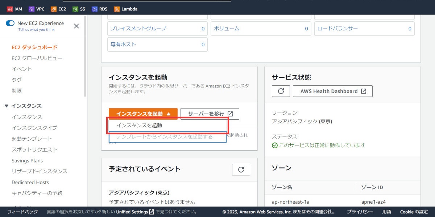
Task: Open the S3 service shortcut
Action: [79, 9]
